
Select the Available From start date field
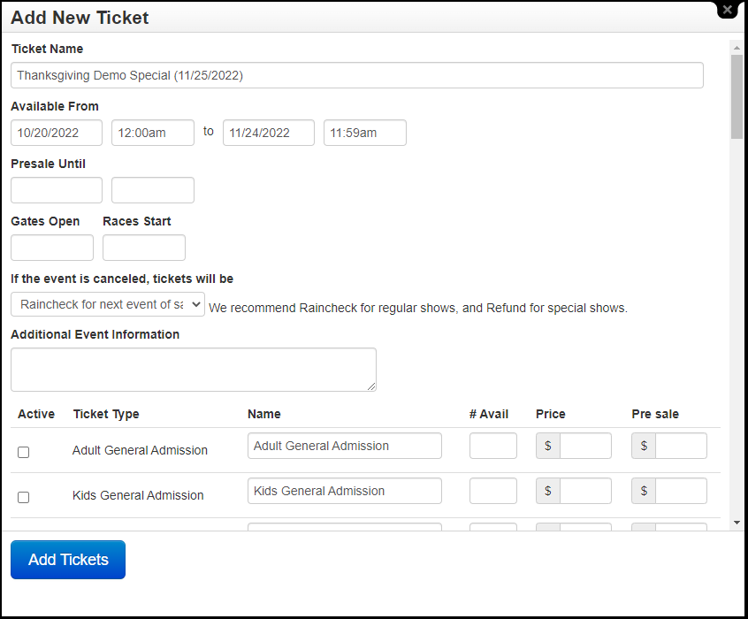click(56, 133)
